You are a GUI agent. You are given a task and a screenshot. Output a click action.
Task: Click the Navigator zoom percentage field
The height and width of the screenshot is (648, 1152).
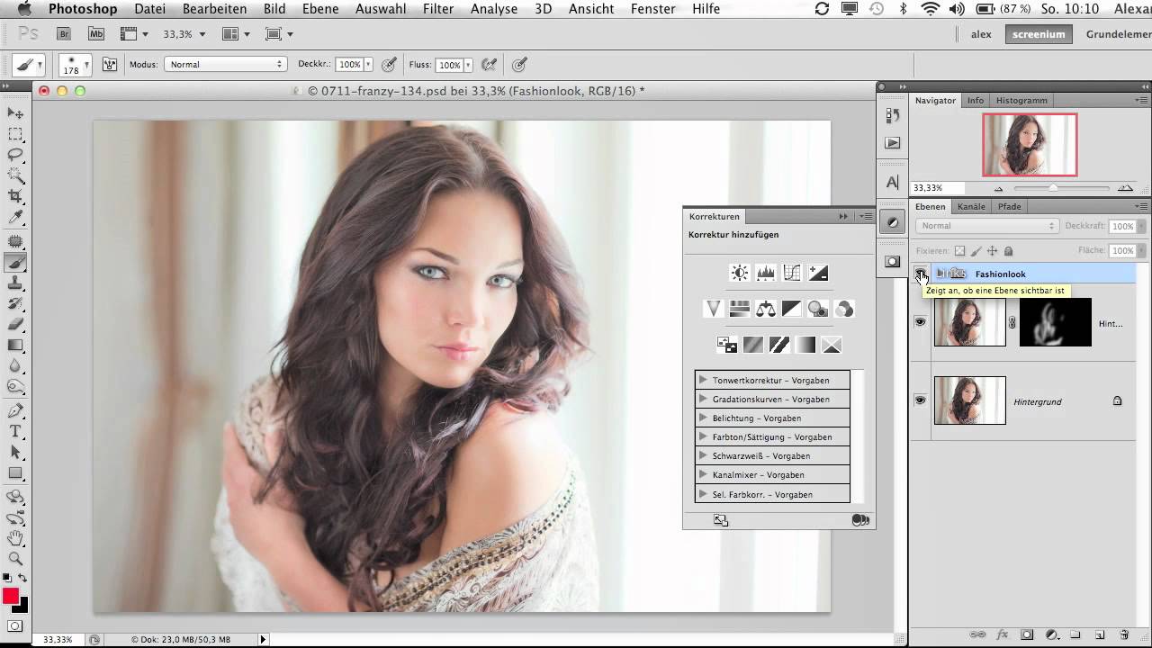pyautogui.click(x=936, y=188)
